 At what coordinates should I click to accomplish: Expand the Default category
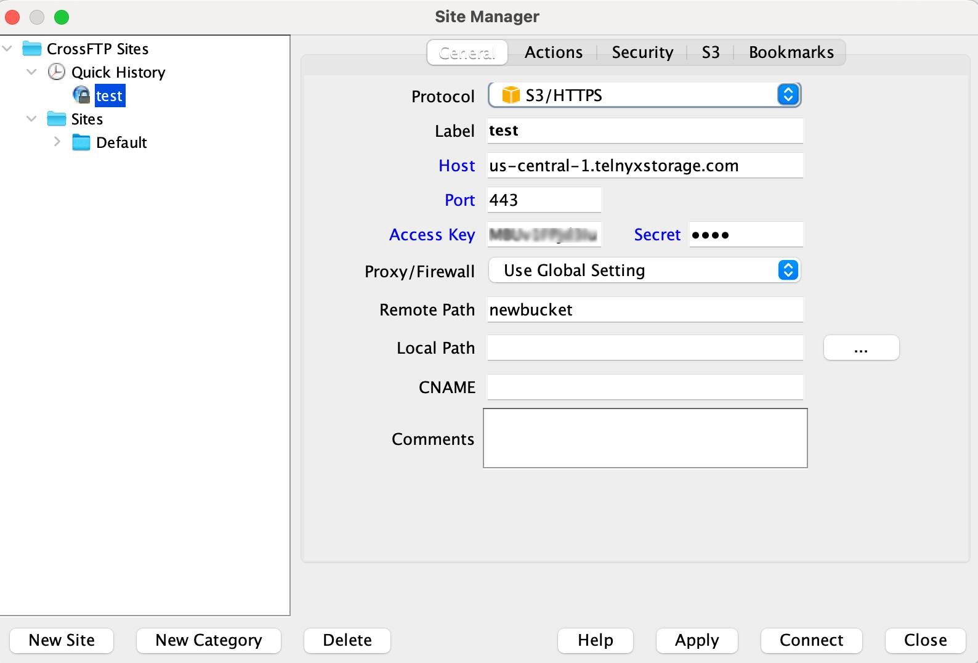click(57, 142)
